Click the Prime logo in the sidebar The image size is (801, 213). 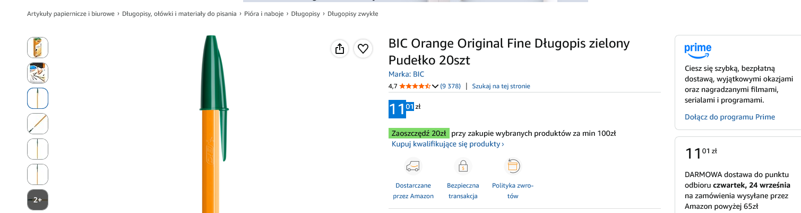pos(698,50)
